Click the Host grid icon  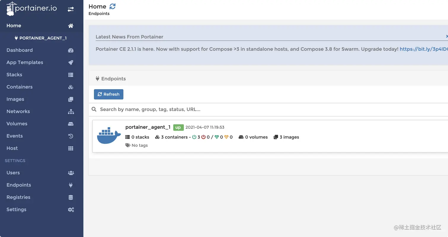[71, 148]
